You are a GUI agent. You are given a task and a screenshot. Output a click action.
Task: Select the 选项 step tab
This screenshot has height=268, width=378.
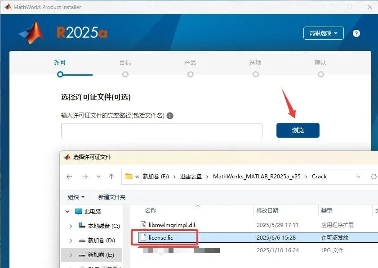pyautogui.click(x=255, y=63)
